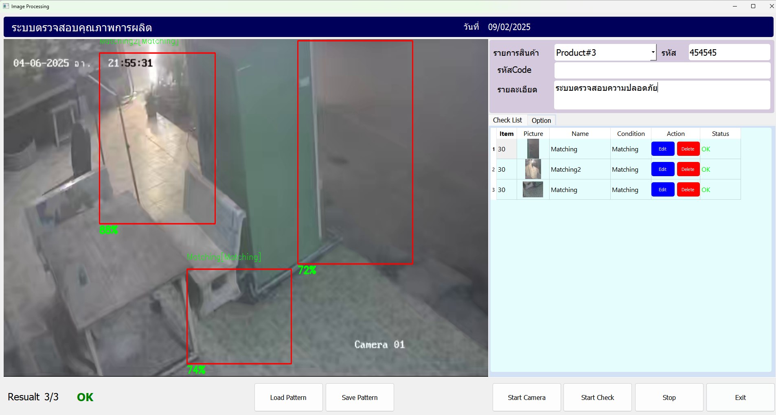Click Edit on the first Matching item

click(x=662, y=149)
